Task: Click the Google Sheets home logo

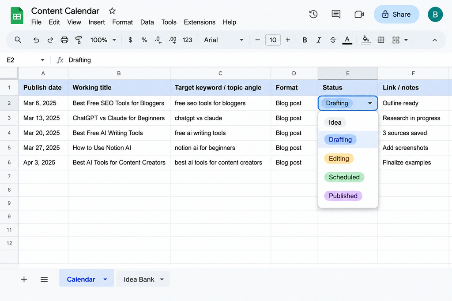Action: point(17,15)
